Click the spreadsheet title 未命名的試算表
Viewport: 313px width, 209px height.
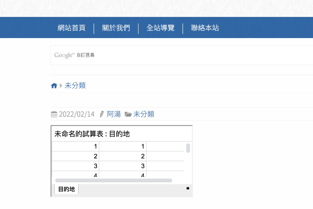[78, 134]
